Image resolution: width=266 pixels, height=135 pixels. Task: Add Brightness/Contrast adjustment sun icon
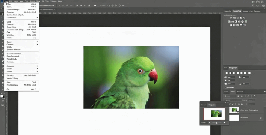click(x=231, y=18)
